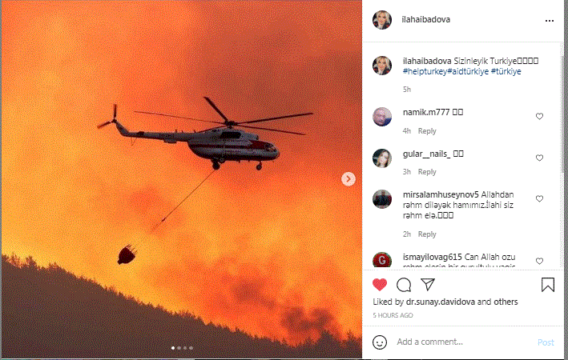The width and height of the screenshot is (568, 360).
Task: Like ismayilovag615's comment heart
Action: [539, 261]
